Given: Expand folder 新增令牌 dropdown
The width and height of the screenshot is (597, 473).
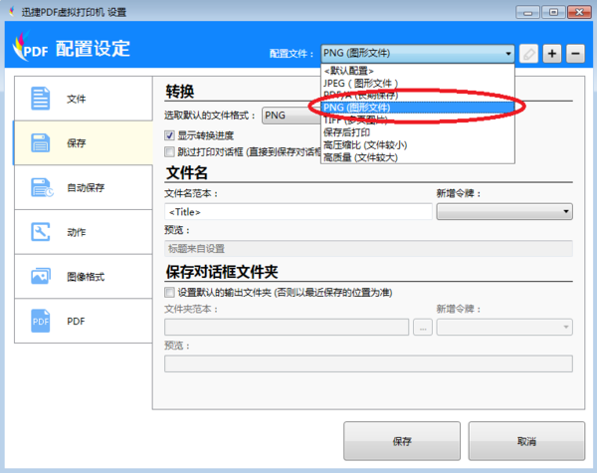Looking at the screenshot, I should pyautogui.click(x=504, y=327).
